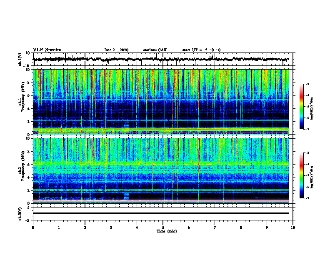330x255 pixels.
Task: Click time axis tick label "5"
Action: pyautogui.click(x=163, y=227)
